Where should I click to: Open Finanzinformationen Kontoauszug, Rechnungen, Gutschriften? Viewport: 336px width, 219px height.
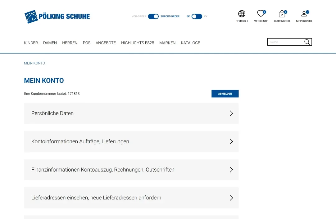point(131,170)
